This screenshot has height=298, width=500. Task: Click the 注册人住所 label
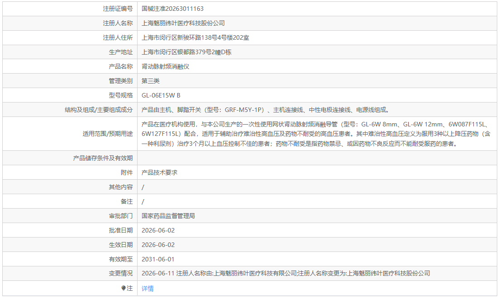[x=118, y=37]
